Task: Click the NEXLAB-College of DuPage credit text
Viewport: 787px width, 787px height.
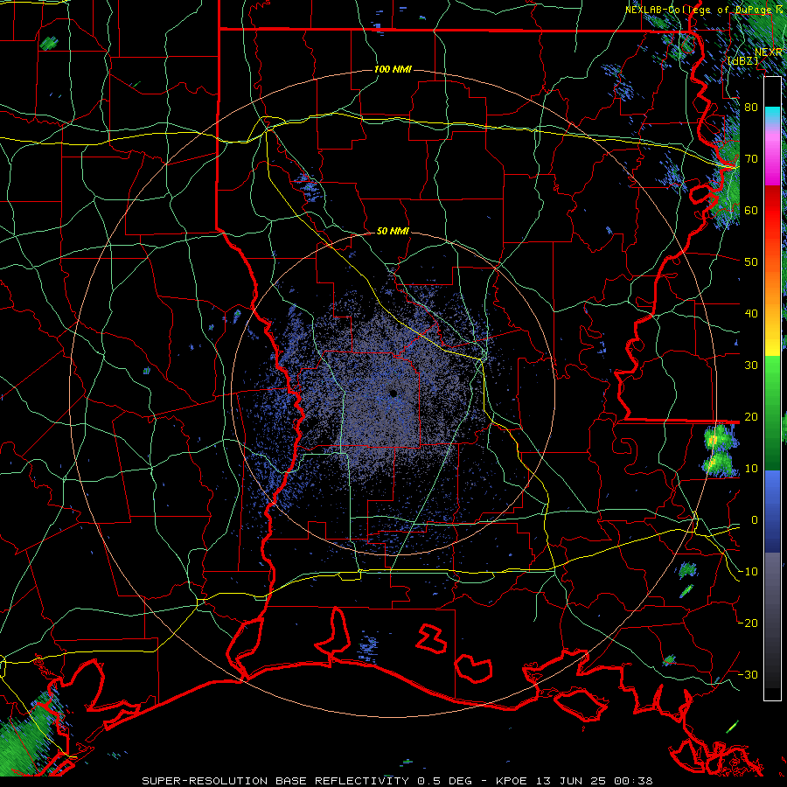Action: (x=705, y=10)
